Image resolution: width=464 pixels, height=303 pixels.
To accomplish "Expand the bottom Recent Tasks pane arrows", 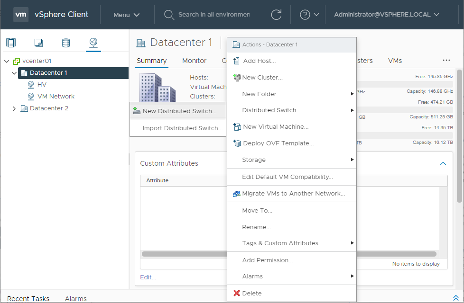I will 456,298.
